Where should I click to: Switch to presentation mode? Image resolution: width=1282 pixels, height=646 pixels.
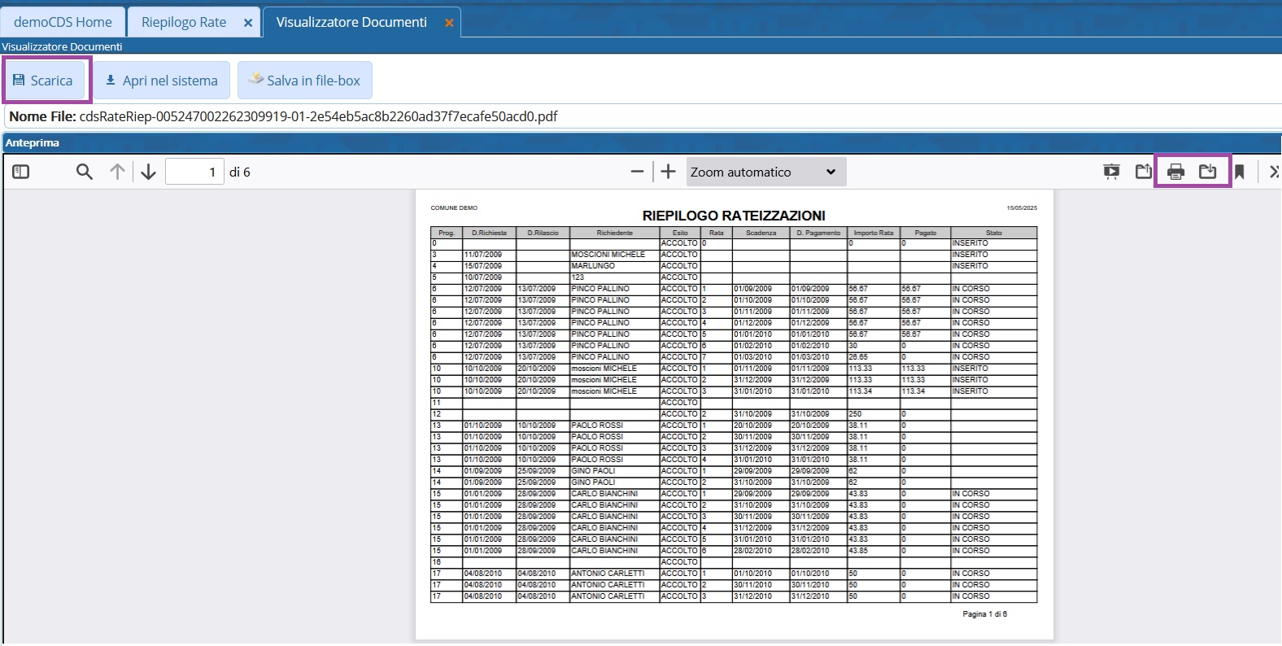point(1111,172)
